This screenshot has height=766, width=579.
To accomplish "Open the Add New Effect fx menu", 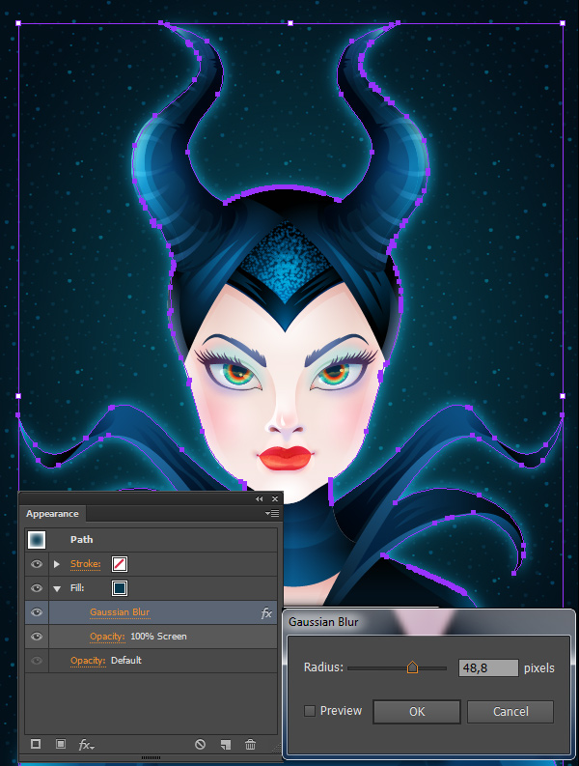I will [86, 745].
